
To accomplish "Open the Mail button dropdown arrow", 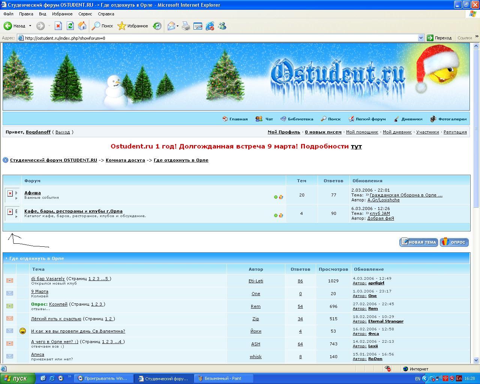I will [177, 26].
